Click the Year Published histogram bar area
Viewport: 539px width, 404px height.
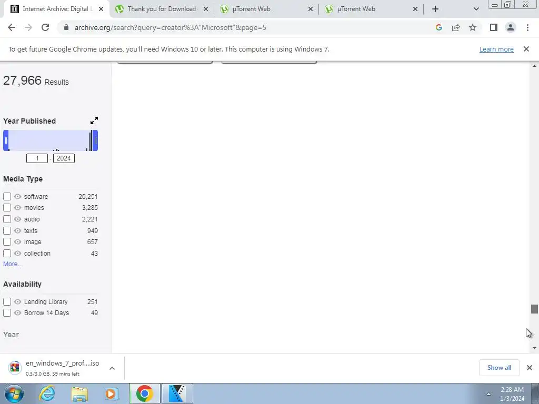pos(50,140)
